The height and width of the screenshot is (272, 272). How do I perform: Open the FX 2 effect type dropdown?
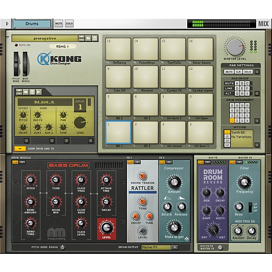click(x=169, y=162)
